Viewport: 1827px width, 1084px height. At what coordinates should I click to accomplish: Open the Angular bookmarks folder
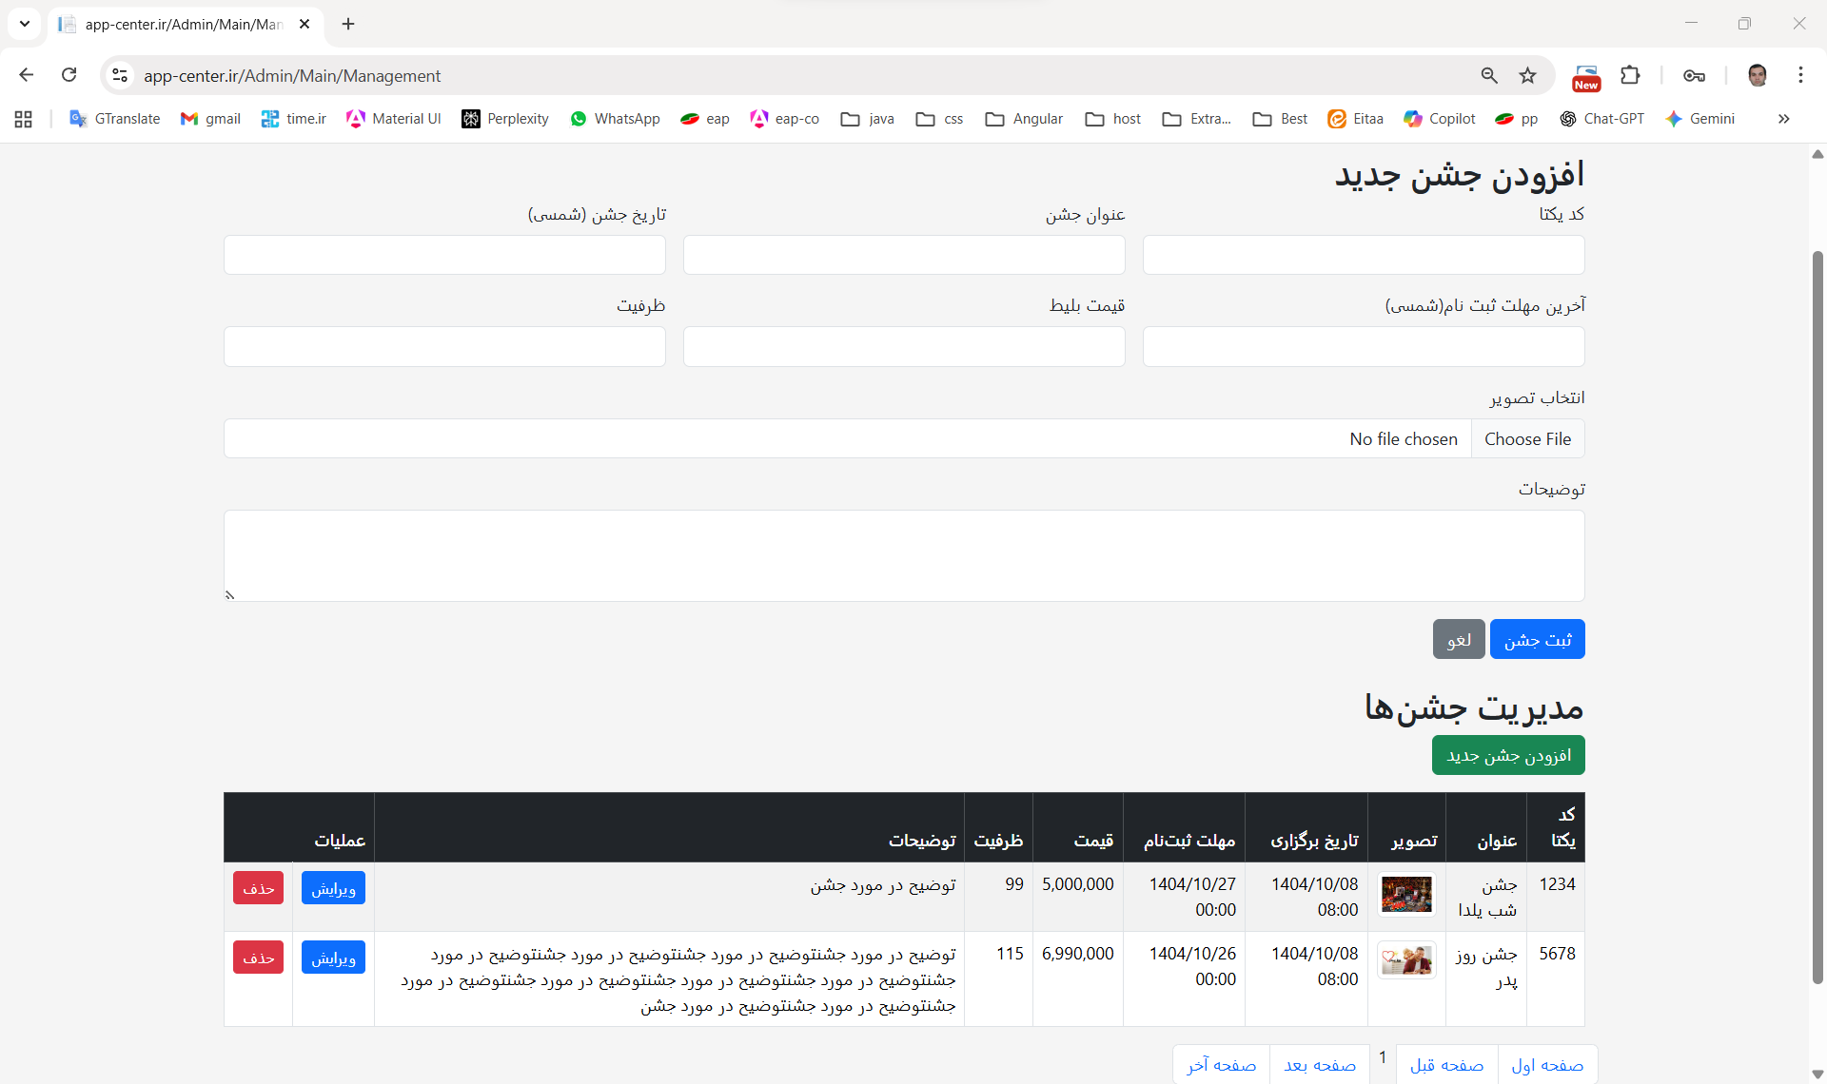coord(1024,119)
